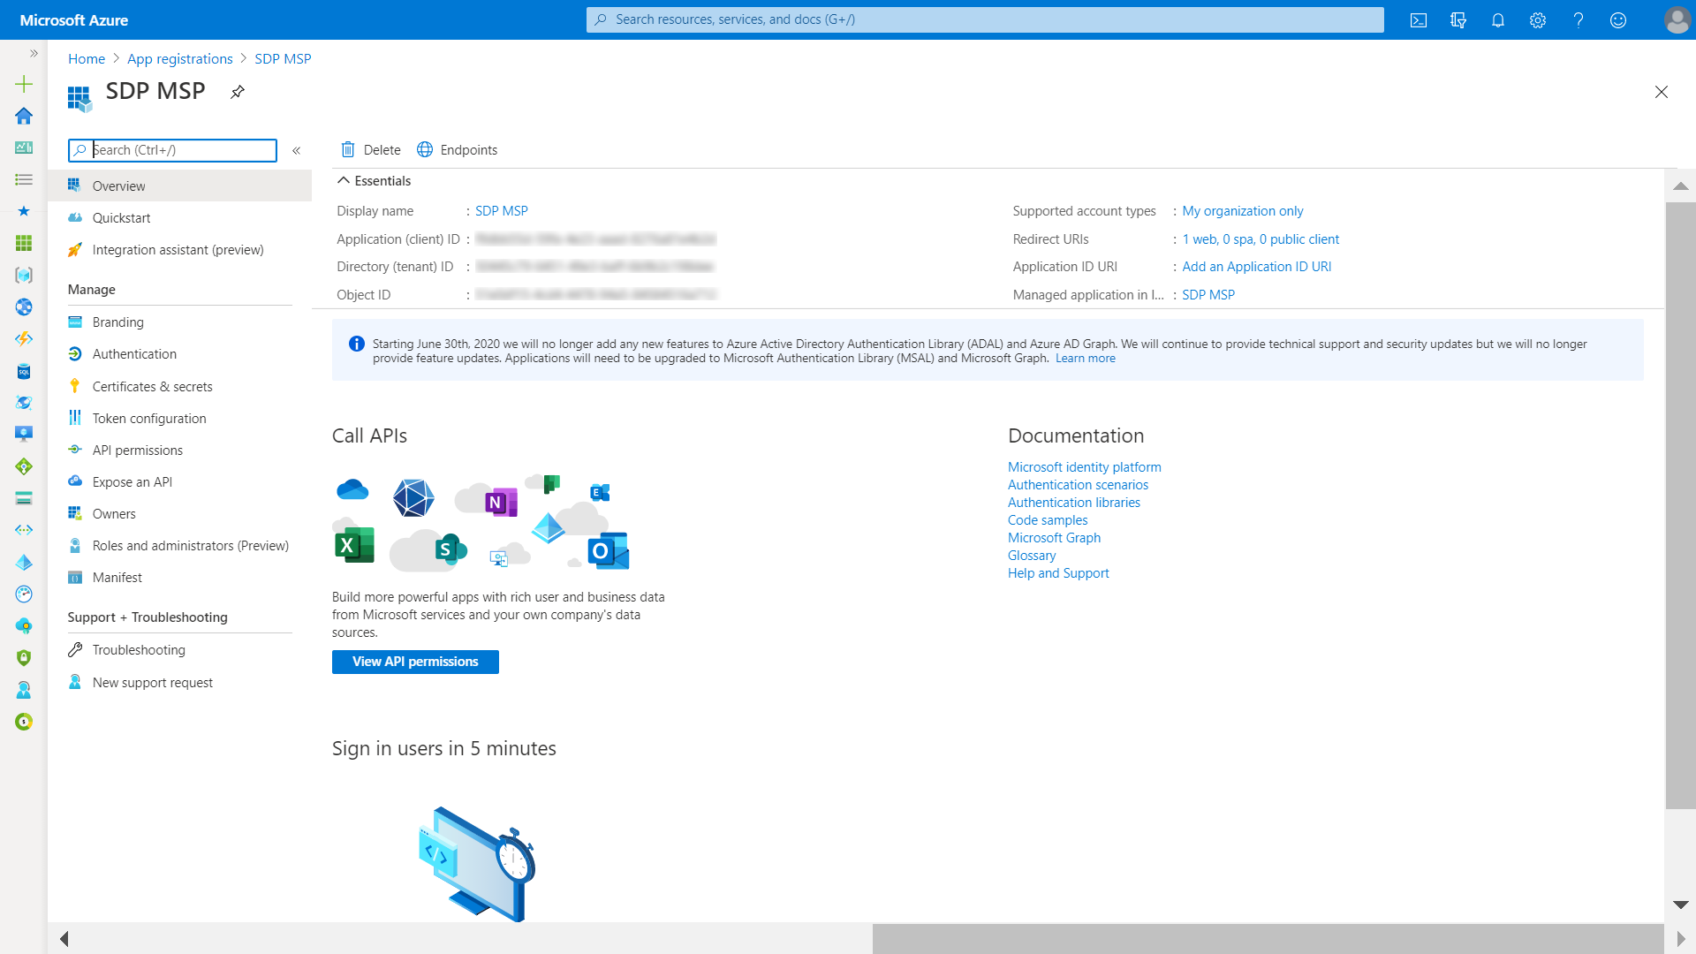The width and height of the screenshot is (1696, 954).
Task: Open Endpoints from the toolbar
Action: 458,150
